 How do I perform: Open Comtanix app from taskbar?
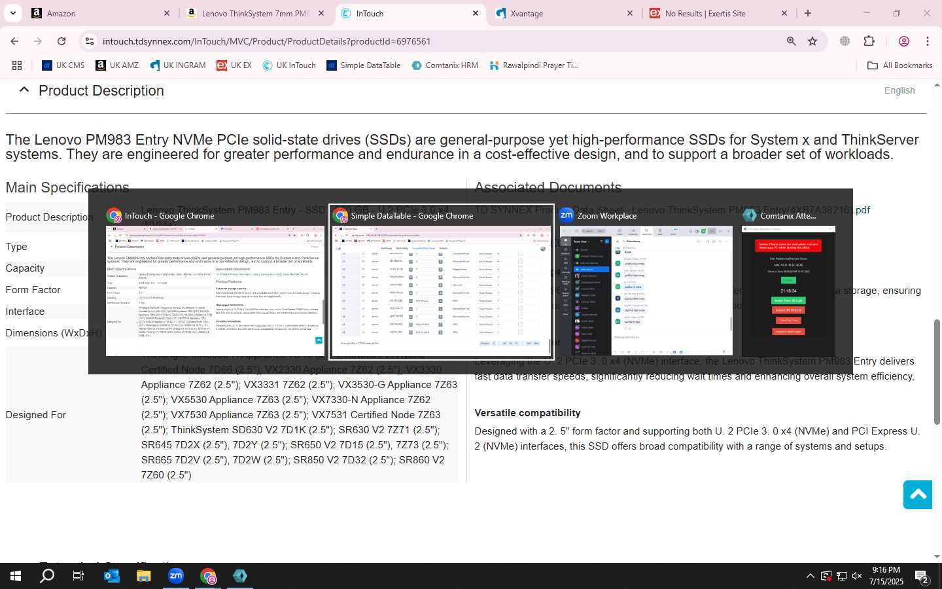pos(240,576)
